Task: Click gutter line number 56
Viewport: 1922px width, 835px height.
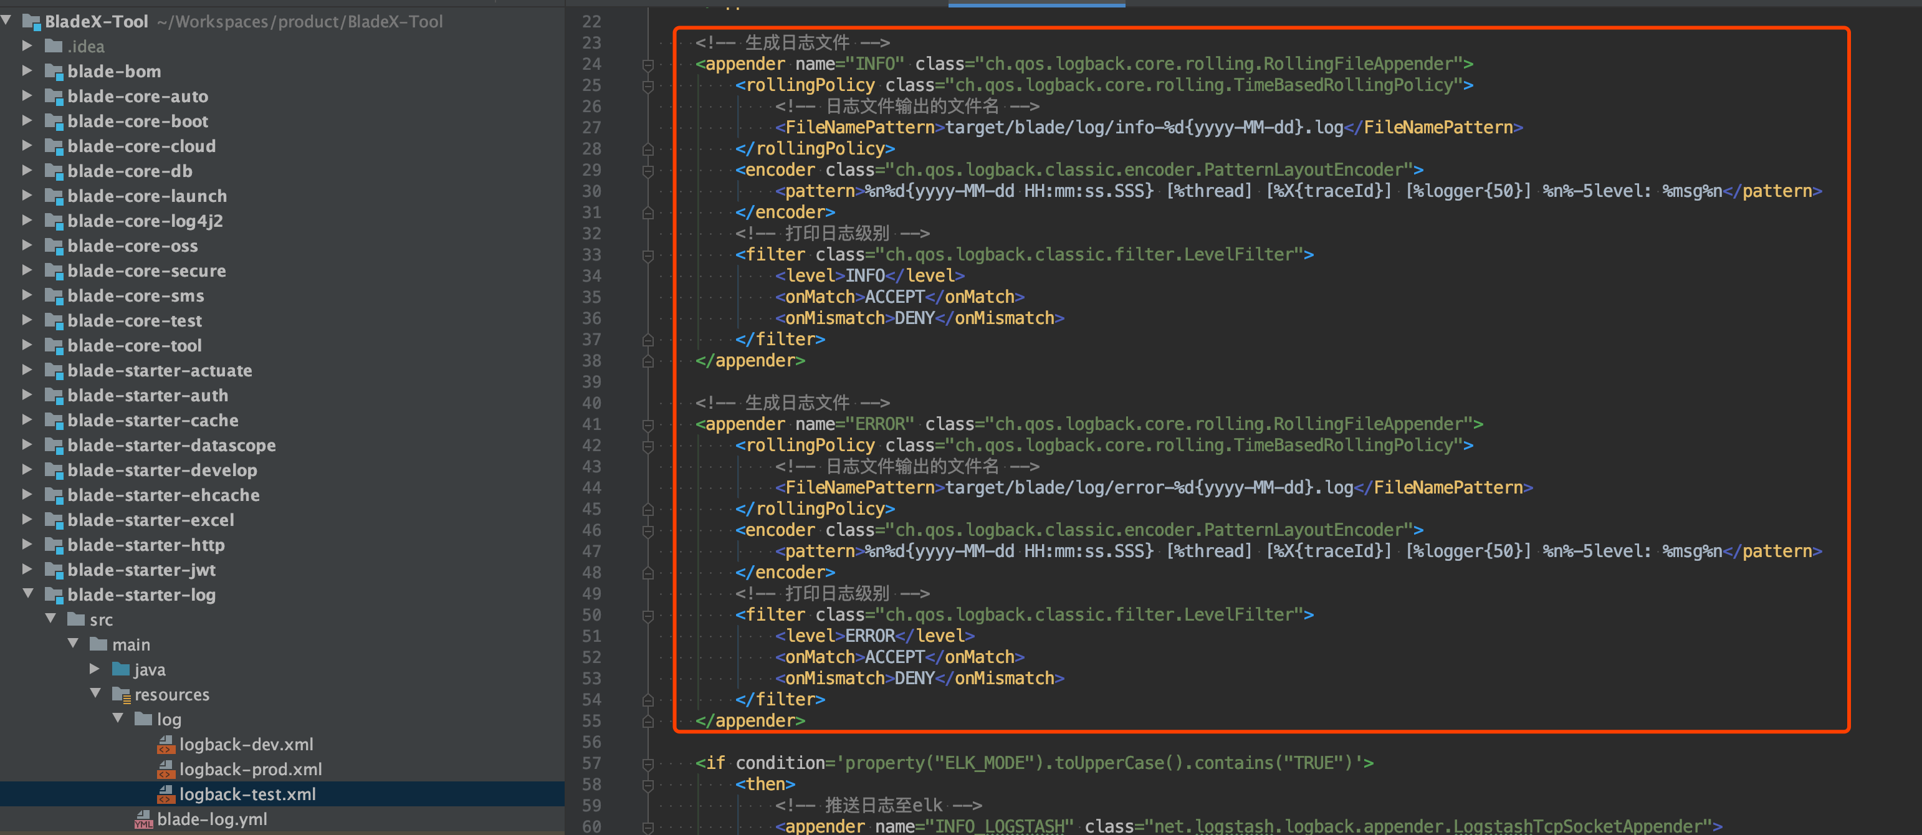Action: pos(591,742)
